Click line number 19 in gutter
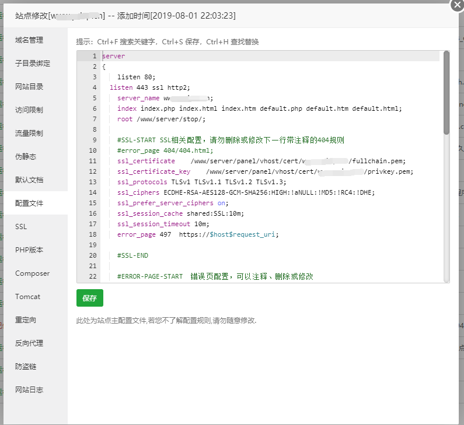The height and width of the screenshot is (425, 464). tap(93, 245)
